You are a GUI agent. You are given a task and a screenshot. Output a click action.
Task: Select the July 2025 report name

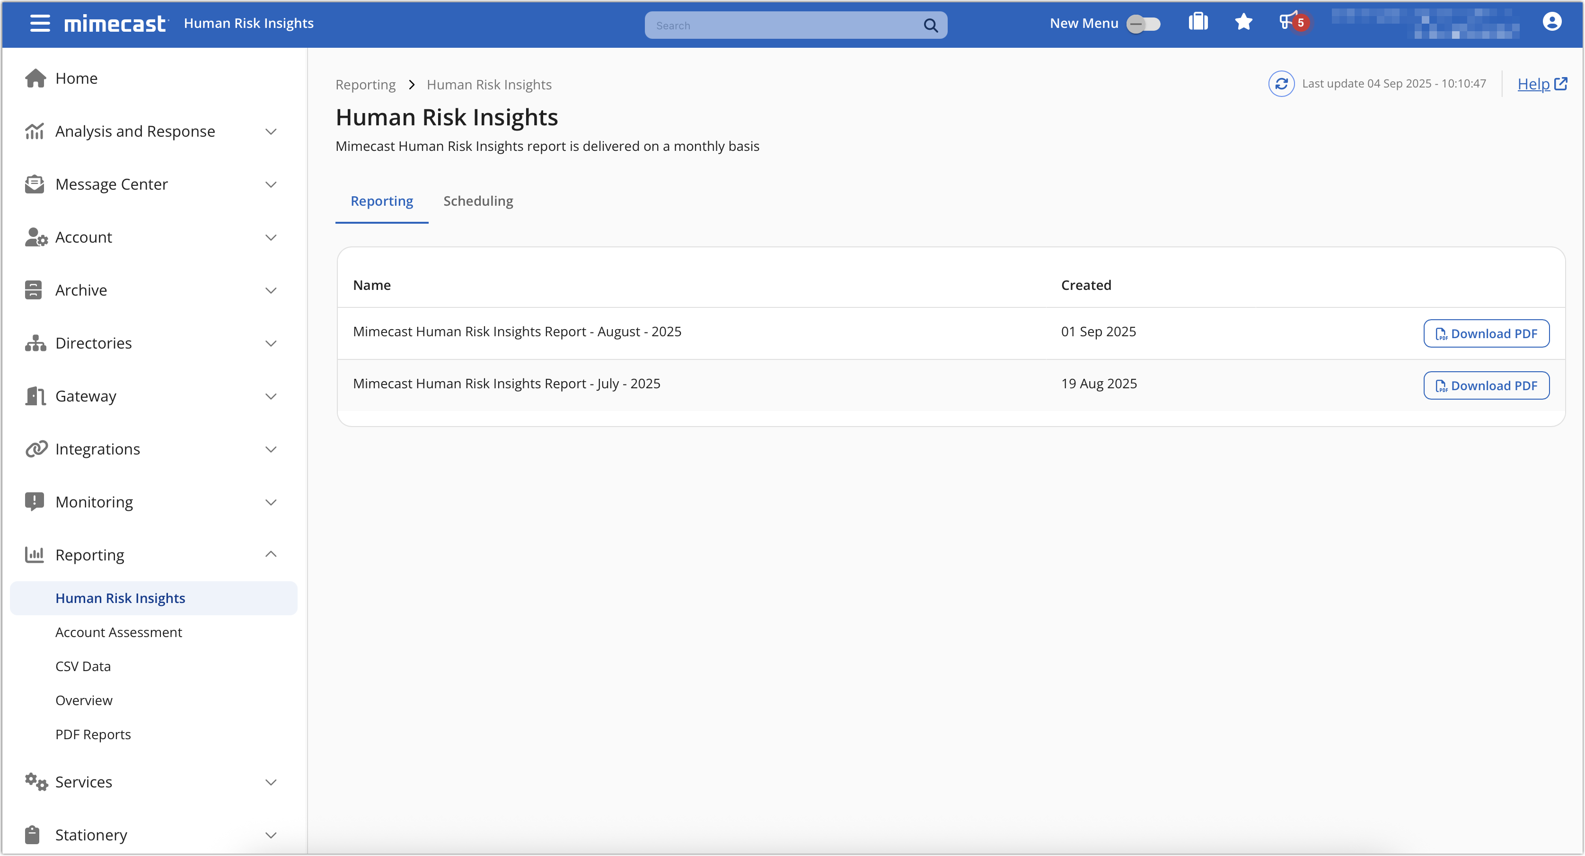[506, 384]
